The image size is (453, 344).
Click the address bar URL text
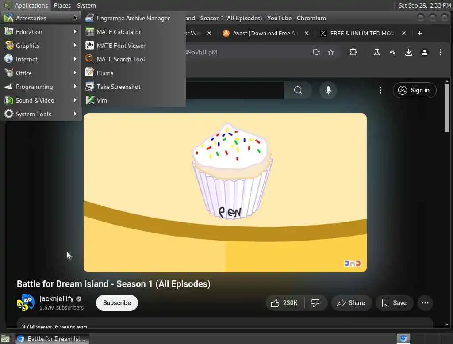point(201,52)
